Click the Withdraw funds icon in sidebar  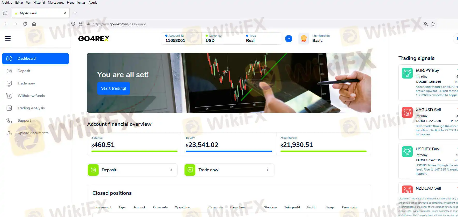pyautogui.click(x=9, y=96)
